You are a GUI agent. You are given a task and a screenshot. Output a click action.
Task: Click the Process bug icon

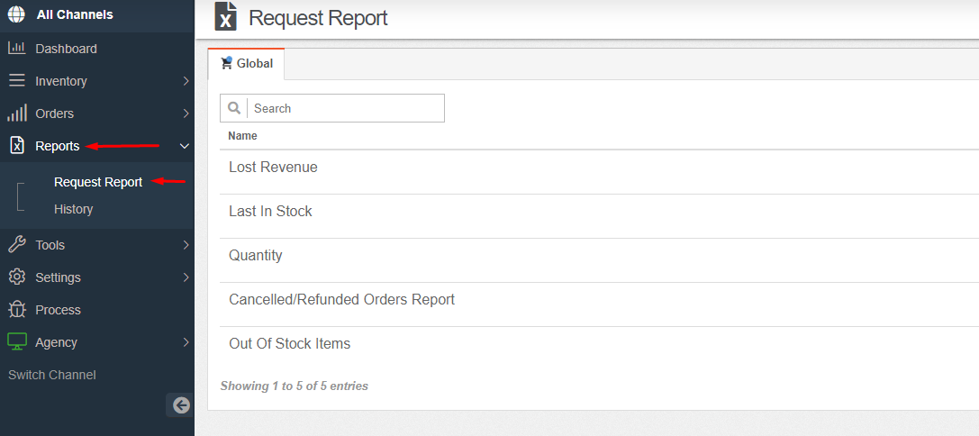tap(17, 309)
